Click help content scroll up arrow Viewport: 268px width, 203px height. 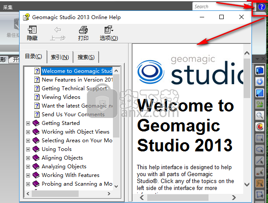[247, 53]
